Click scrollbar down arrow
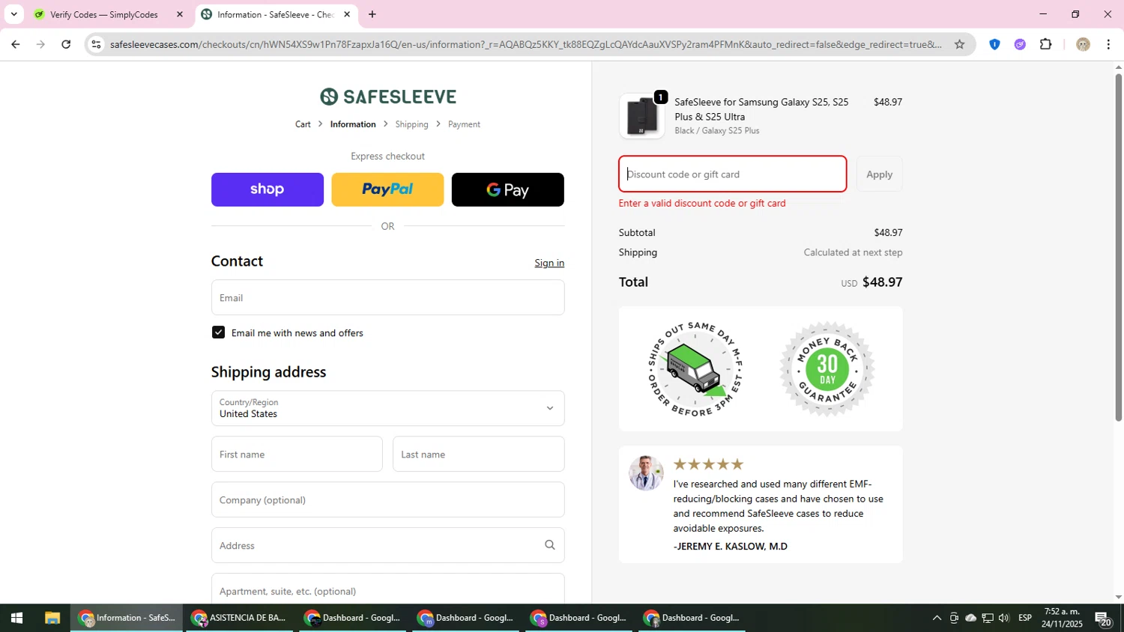Viewport: 1124px width, 632px height. pos(1118,597)
